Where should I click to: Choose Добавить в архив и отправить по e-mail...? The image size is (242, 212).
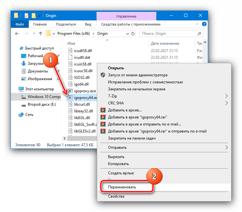click(x=164, y=124)
